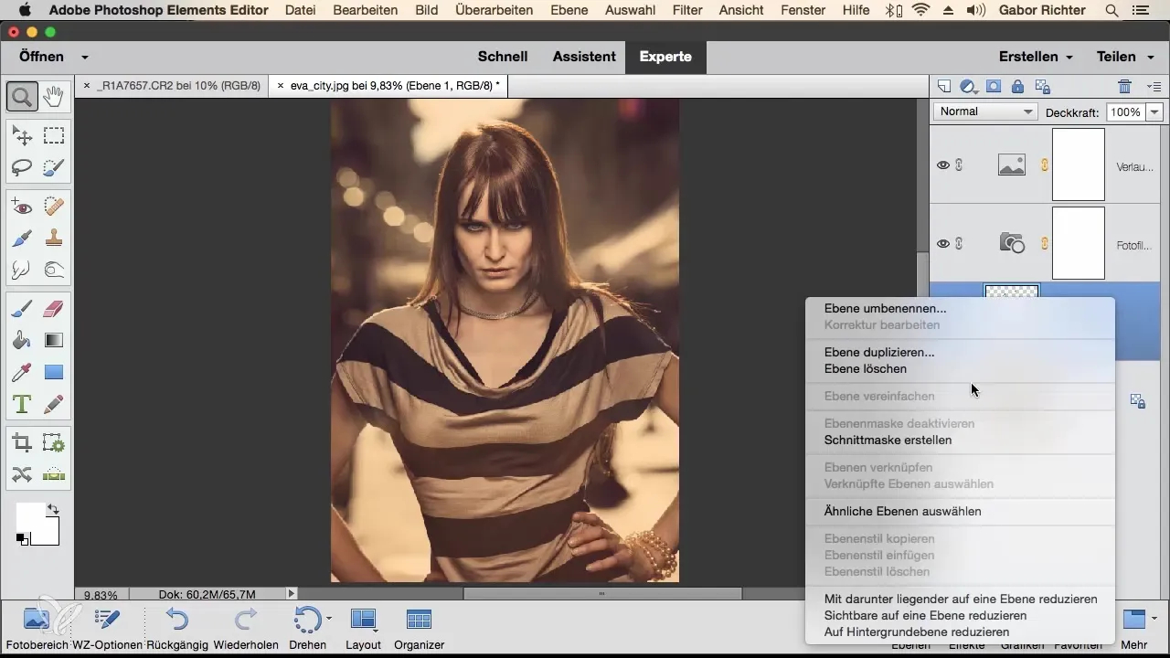1170x658 pixels.
Task: Select the Content-Aware Move tool
Action: coord(22,474)
